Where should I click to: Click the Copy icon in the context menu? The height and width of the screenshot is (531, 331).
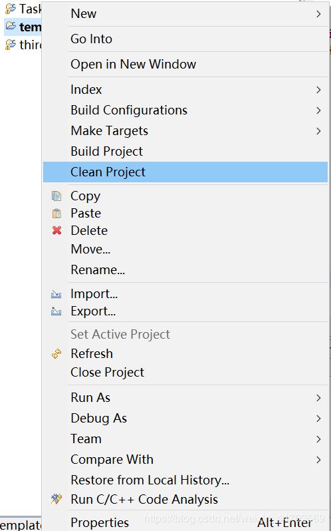point(56,196)
